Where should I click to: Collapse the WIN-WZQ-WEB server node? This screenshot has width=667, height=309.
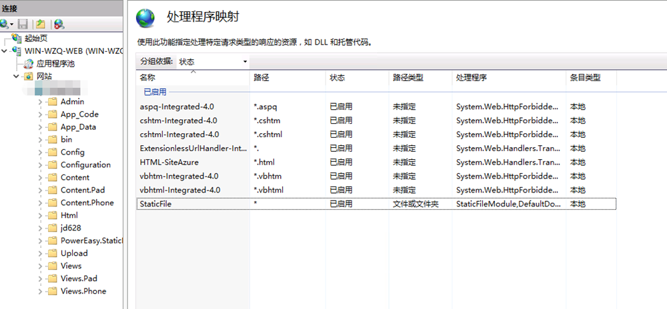(5, 51)
